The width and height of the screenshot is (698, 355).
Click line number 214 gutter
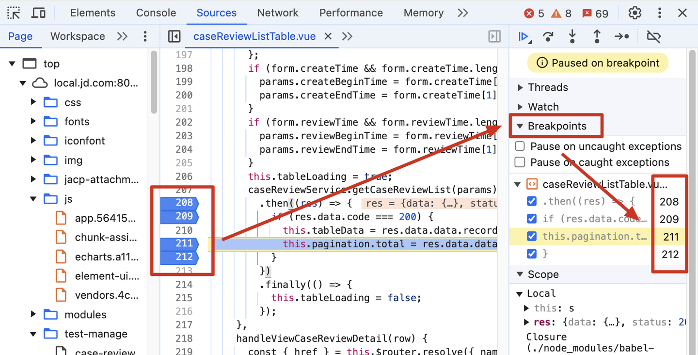184,284
